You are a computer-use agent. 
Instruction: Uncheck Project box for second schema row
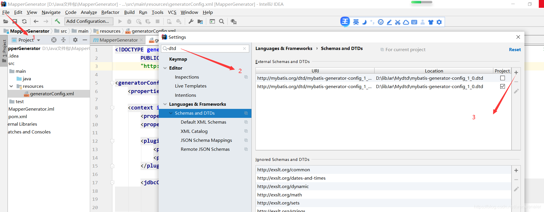(503, 86)
